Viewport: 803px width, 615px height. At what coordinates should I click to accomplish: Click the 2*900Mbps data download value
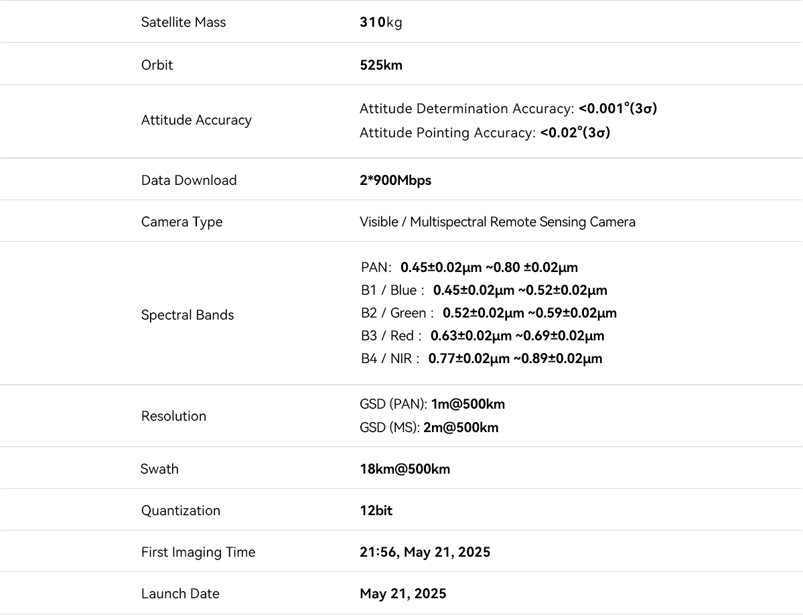tap(395, 180)
